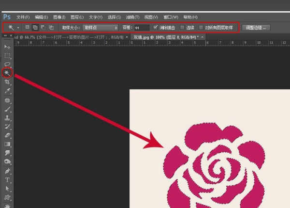Open the 窗口(W) menu
The width and height of the screenshot is (290, 208).
click(171, 17)
